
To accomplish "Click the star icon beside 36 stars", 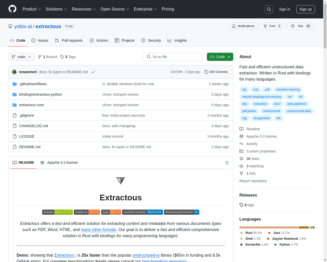I will click(241, 159).
